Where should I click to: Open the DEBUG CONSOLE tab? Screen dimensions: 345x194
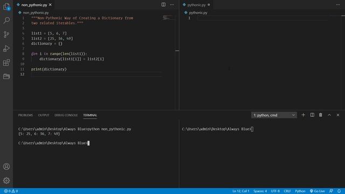click(66, 115)
